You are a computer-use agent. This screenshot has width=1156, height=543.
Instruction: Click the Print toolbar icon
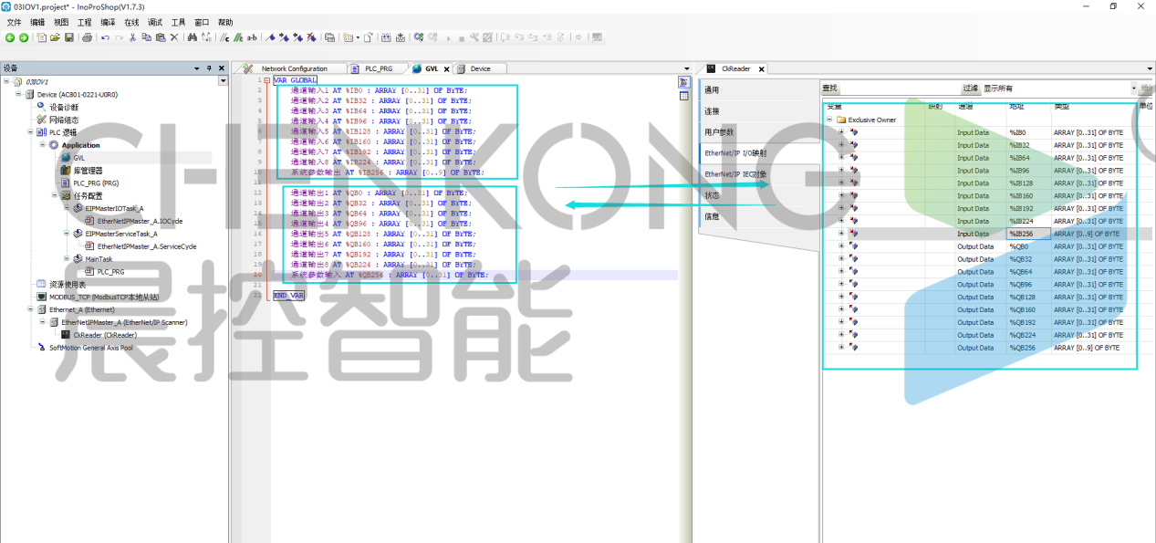(87, 37)
